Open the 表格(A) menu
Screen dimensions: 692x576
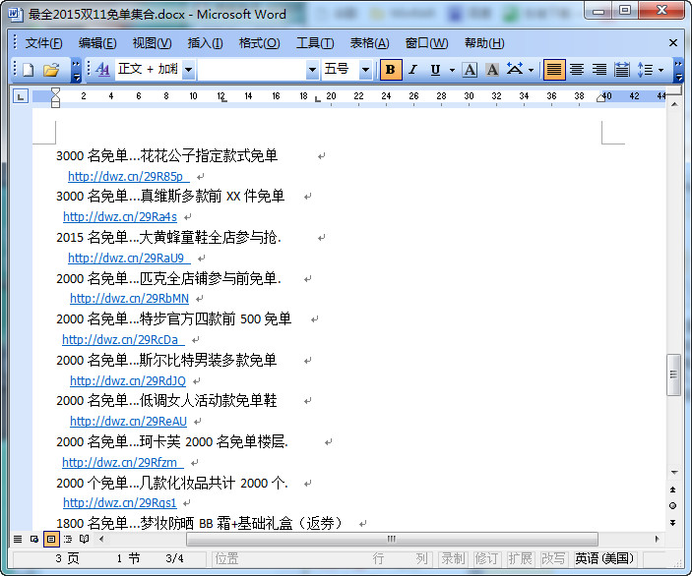pos(369,43)
